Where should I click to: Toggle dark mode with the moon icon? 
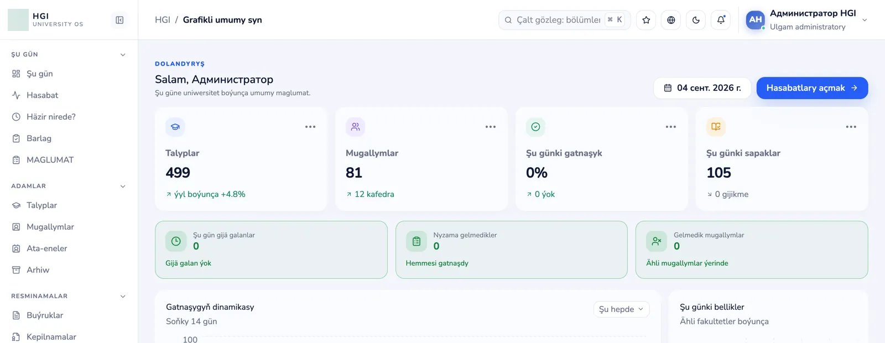click(696, 20)
